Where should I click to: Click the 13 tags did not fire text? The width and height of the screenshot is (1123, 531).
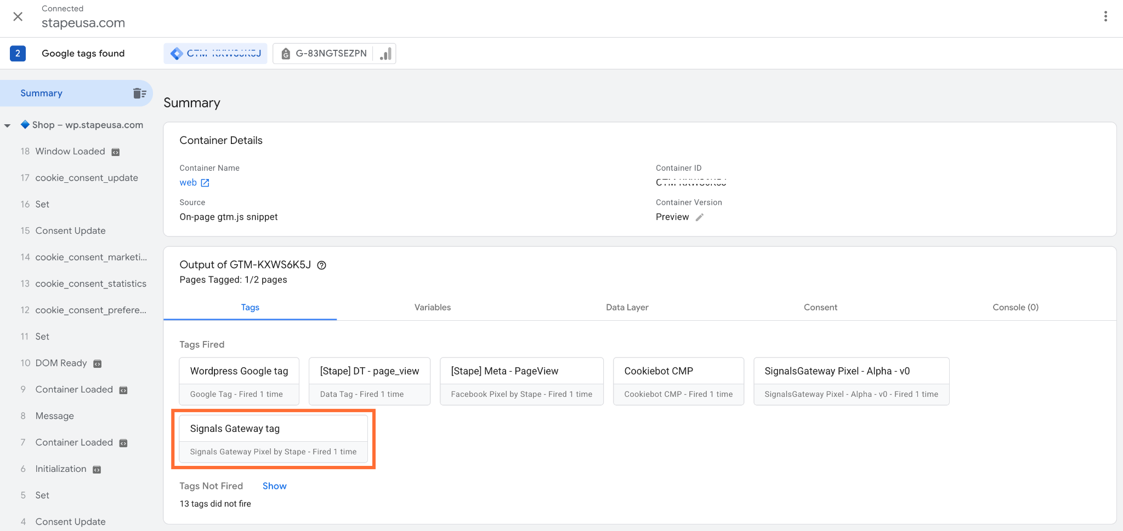pyautogui.click(x=215, y=504)
